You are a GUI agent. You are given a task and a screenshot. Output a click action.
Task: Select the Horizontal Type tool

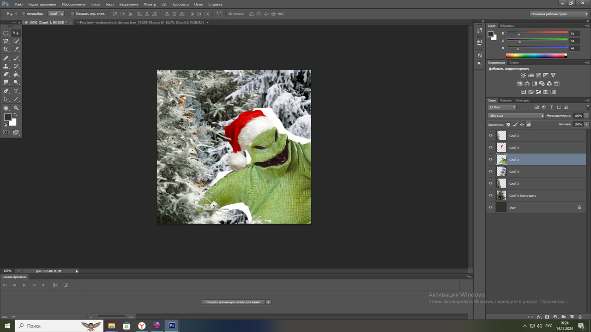tap(16, 91)
